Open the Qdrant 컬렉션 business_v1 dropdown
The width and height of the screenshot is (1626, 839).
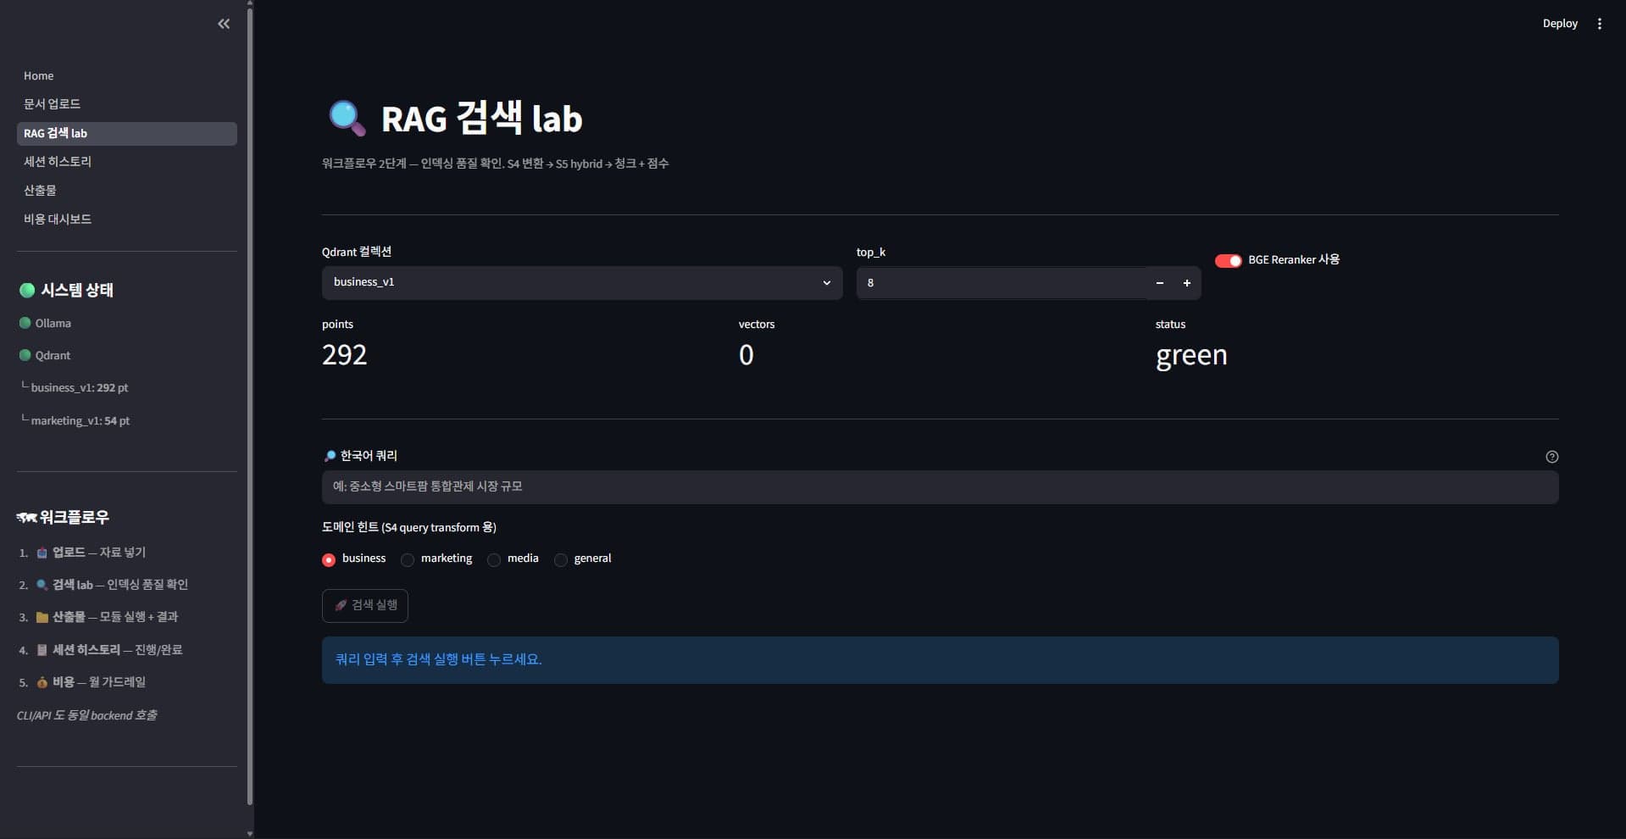pos(582,282)
